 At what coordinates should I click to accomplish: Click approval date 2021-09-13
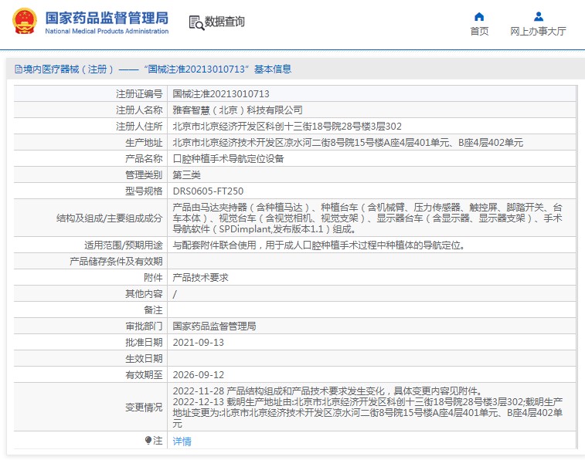click(x=198, y=343)
